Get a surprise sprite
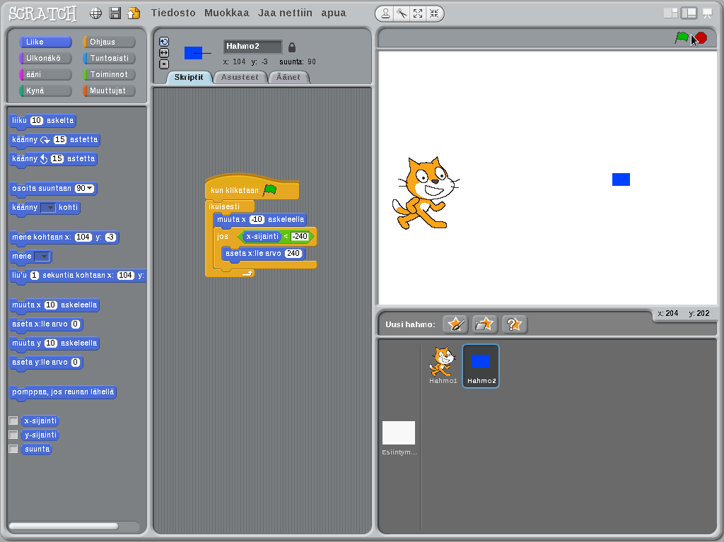Image resolution: width=724 pixels, height=542 pixels. coord(515,324)
